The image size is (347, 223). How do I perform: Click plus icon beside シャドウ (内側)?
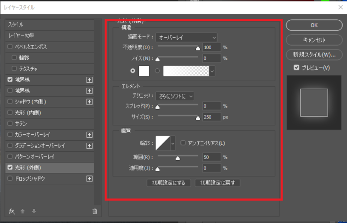pos(89,102)
